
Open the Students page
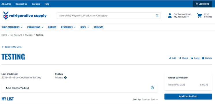[98, 27]
